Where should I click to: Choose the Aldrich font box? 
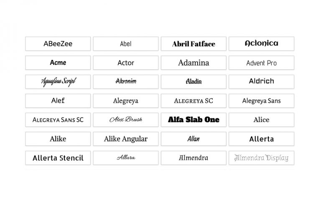(261, 82)
